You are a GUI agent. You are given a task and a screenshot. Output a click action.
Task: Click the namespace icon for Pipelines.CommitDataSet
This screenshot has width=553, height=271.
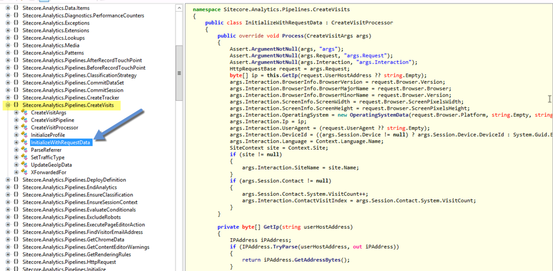pyautogui.click(x=16, y=83)
